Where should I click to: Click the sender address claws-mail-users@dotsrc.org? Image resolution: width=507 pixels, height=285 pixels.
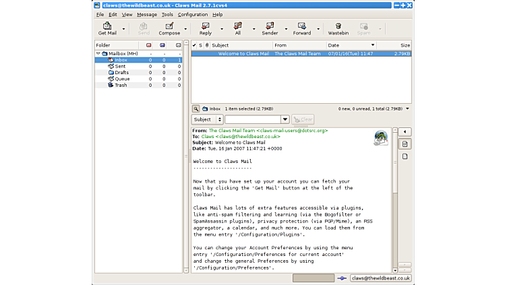292,131
